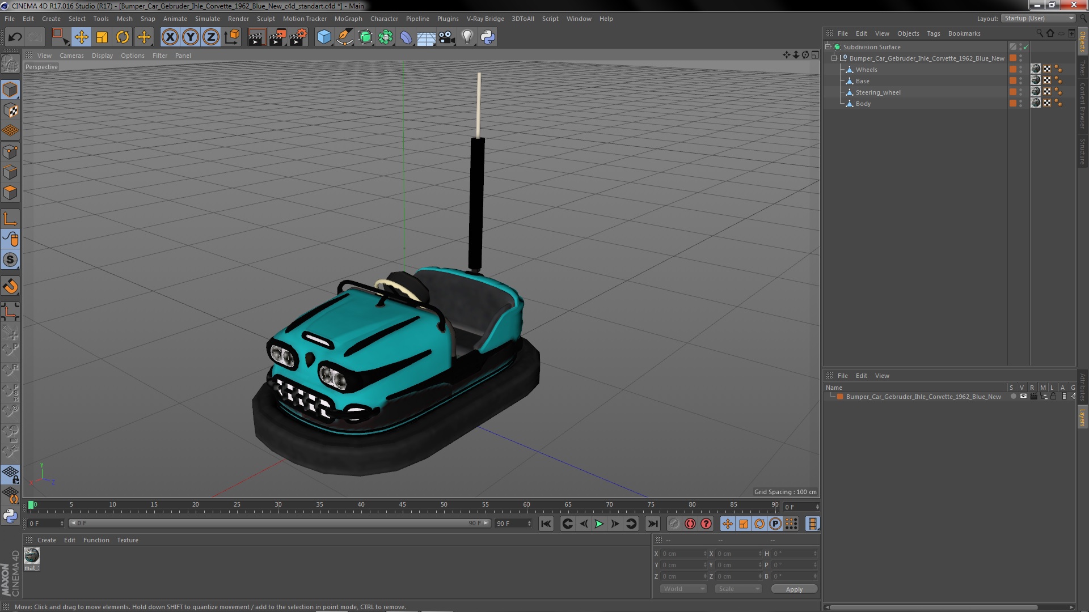Toggle Steering_wheel object visibility dots
This screenshot has height=612, width=1089.
pyautogui.click(x=1021, y=92)
